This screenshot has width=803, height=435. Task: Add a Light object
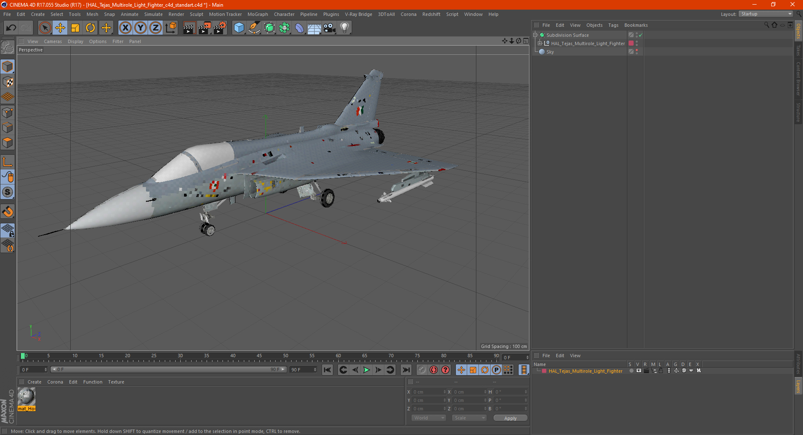click(x=345, y=28)
